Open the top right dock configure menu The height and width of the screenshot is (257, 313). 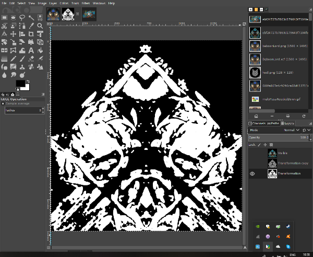coord(310,9)
